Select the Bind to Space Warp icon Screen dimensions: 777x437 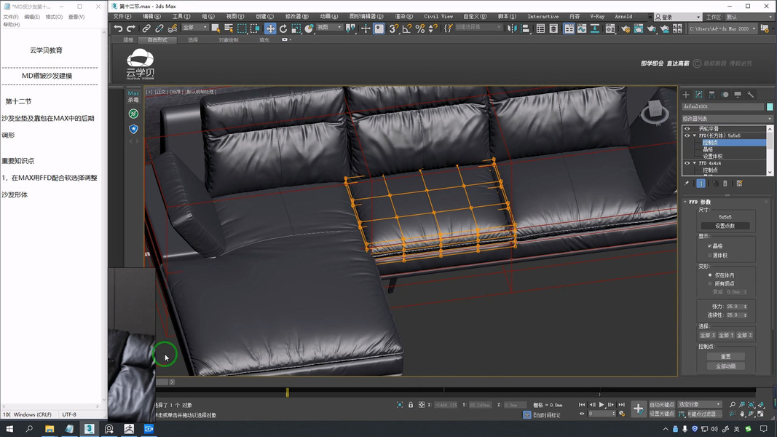(173, 28)
